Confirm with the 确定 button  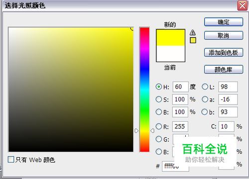click(224, 22)
